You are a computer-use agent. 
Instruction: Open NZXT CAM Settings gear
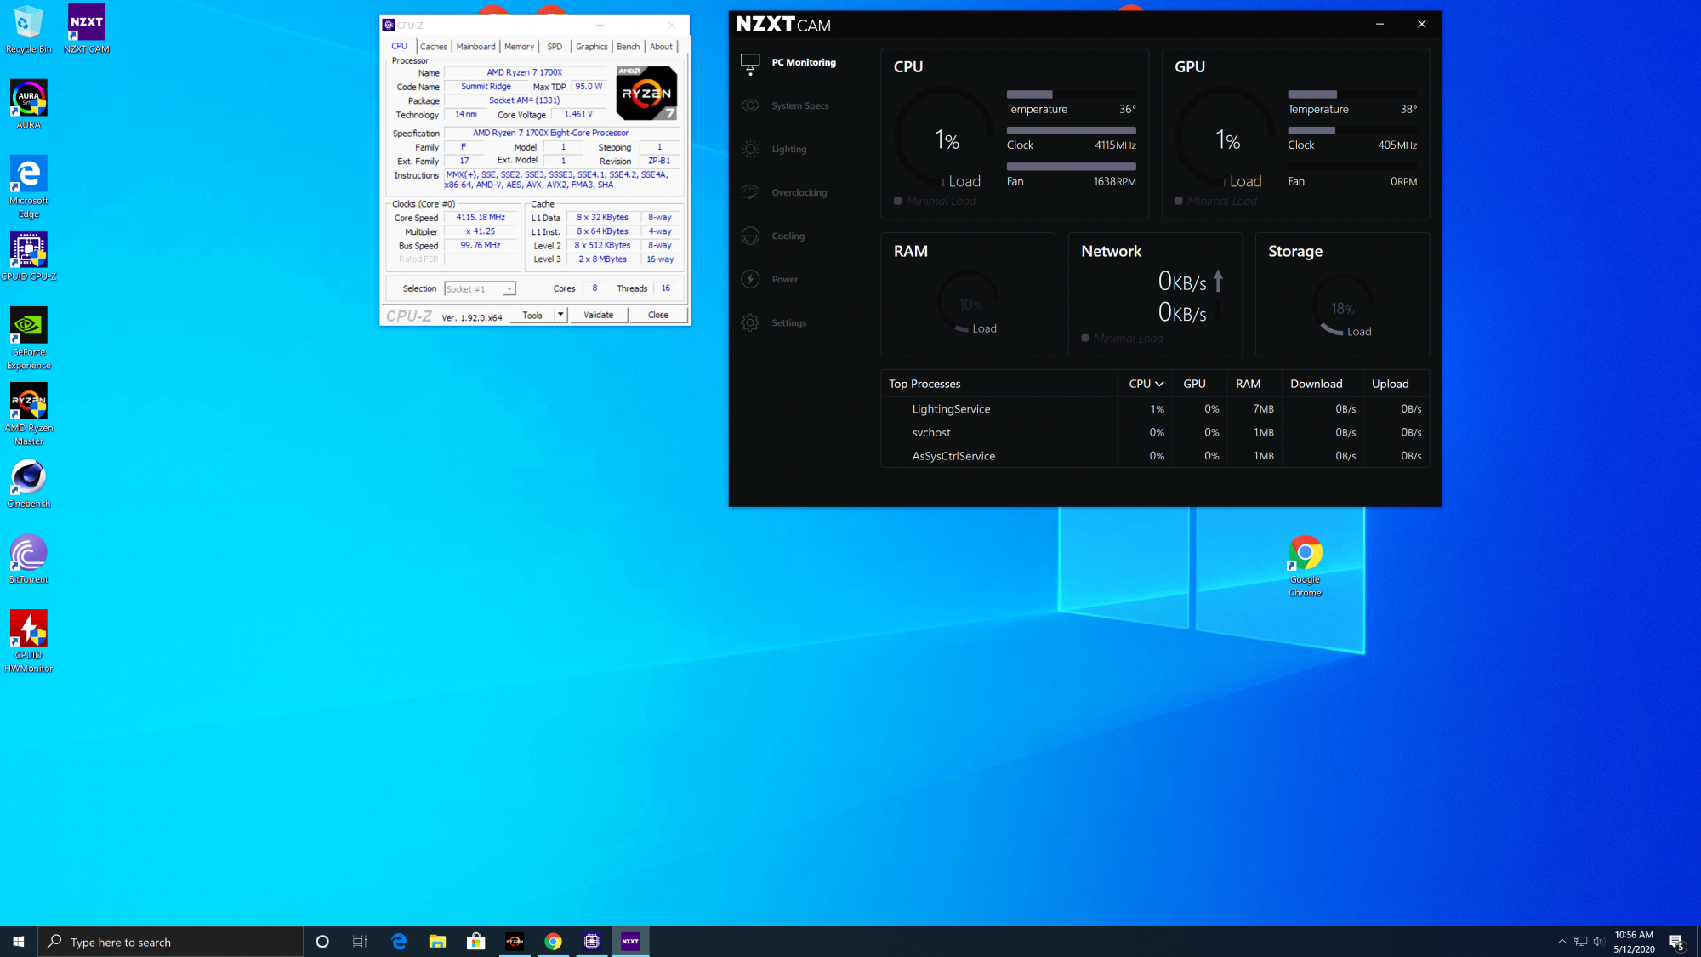tap(750, 322)
